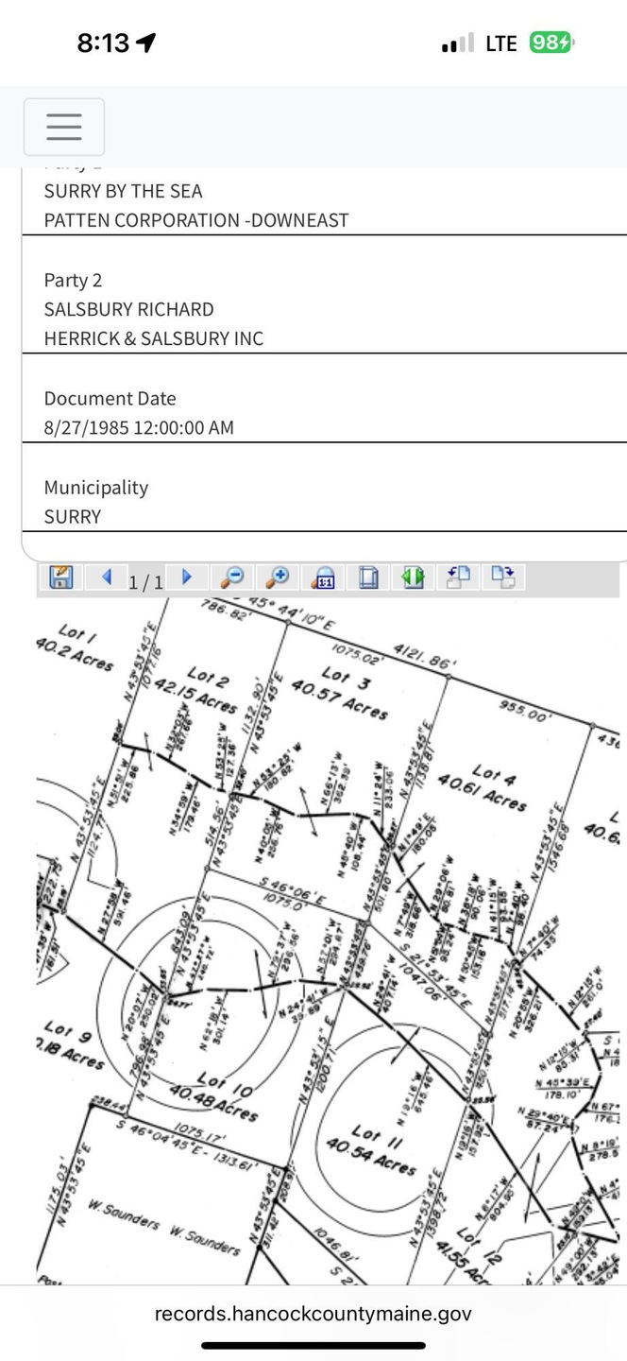Open the hamburger navigation menu
This screenshot has width=627, height=1361.
pyautogui.click(x=63, y=127)
